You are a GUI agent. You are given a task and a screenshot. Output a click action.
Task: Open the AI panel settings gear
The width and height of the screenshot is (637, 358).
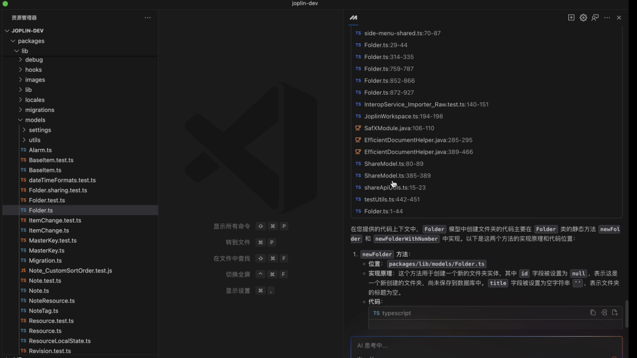pos(583,18)
